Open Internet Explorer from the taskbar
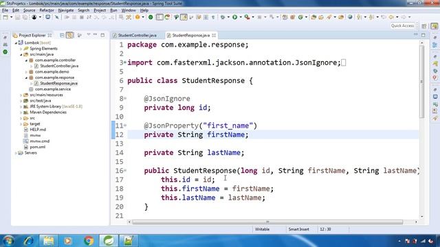Image resolution: width=440 pixels, height=247 pixels. 29,241
